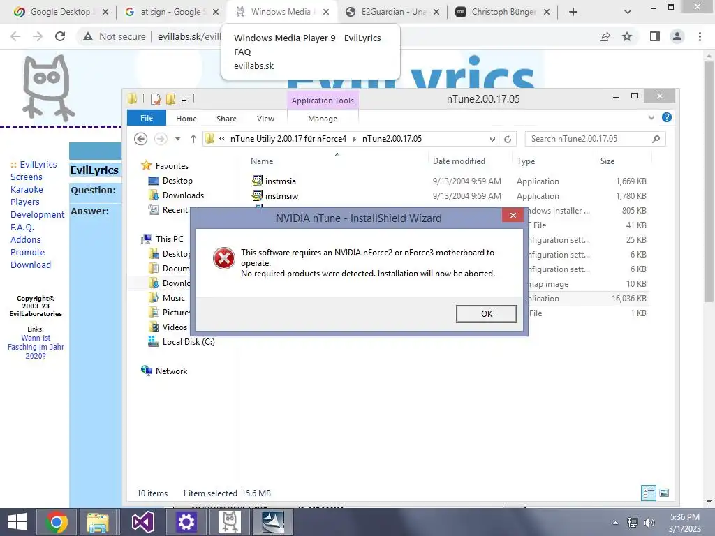Screen dimensions: 715x536
Task: Open Customize Quick Access Toolbar dropdown
Action: pos(184,99)
